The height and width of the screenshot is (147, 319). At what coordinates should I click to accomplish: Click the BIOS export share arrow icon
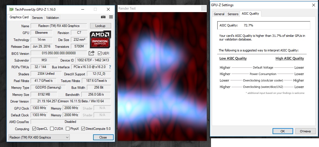tap(91, 53)
